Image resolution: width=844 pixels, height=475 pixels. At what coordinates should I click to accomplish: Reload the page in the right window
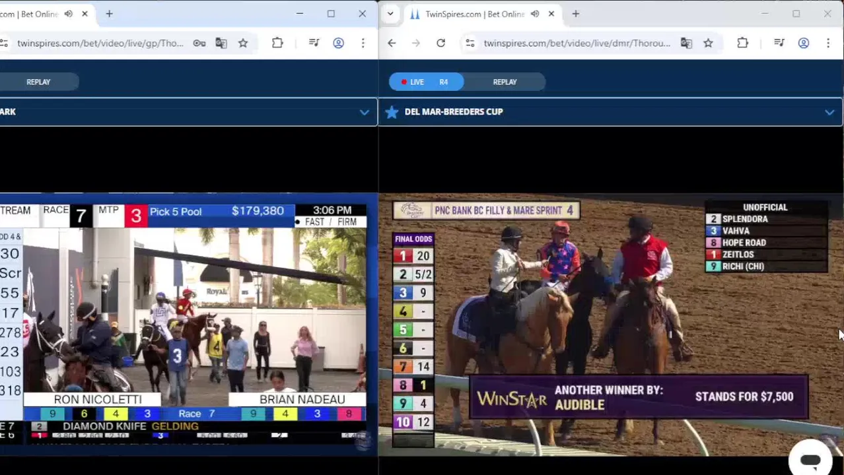(x=440, y=44)
